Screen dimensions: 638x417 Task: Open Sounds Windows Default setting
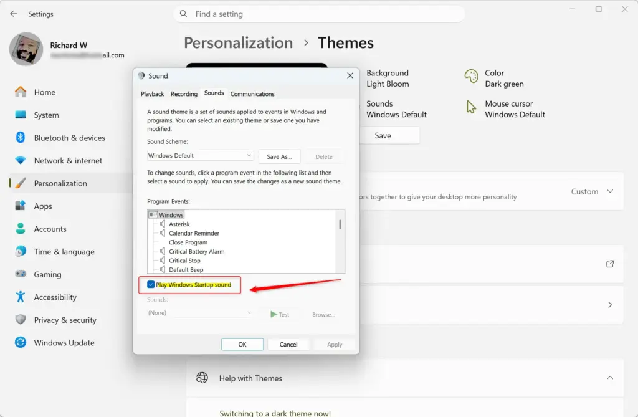pos(396,109)
